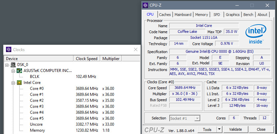The image size is (277, 134).
Task: Click the CPU-Z title bar app icon
Action: tap(145, 5)
